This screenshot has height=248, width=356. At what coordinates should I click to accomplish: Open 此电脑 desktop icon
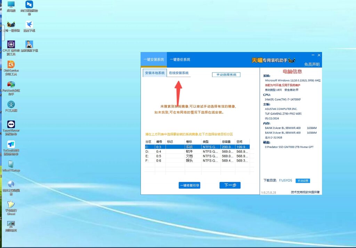point(11,5)
